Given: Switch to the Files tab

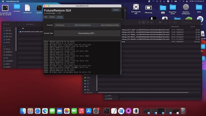Looking at the screenshot, I should point(46,17).
